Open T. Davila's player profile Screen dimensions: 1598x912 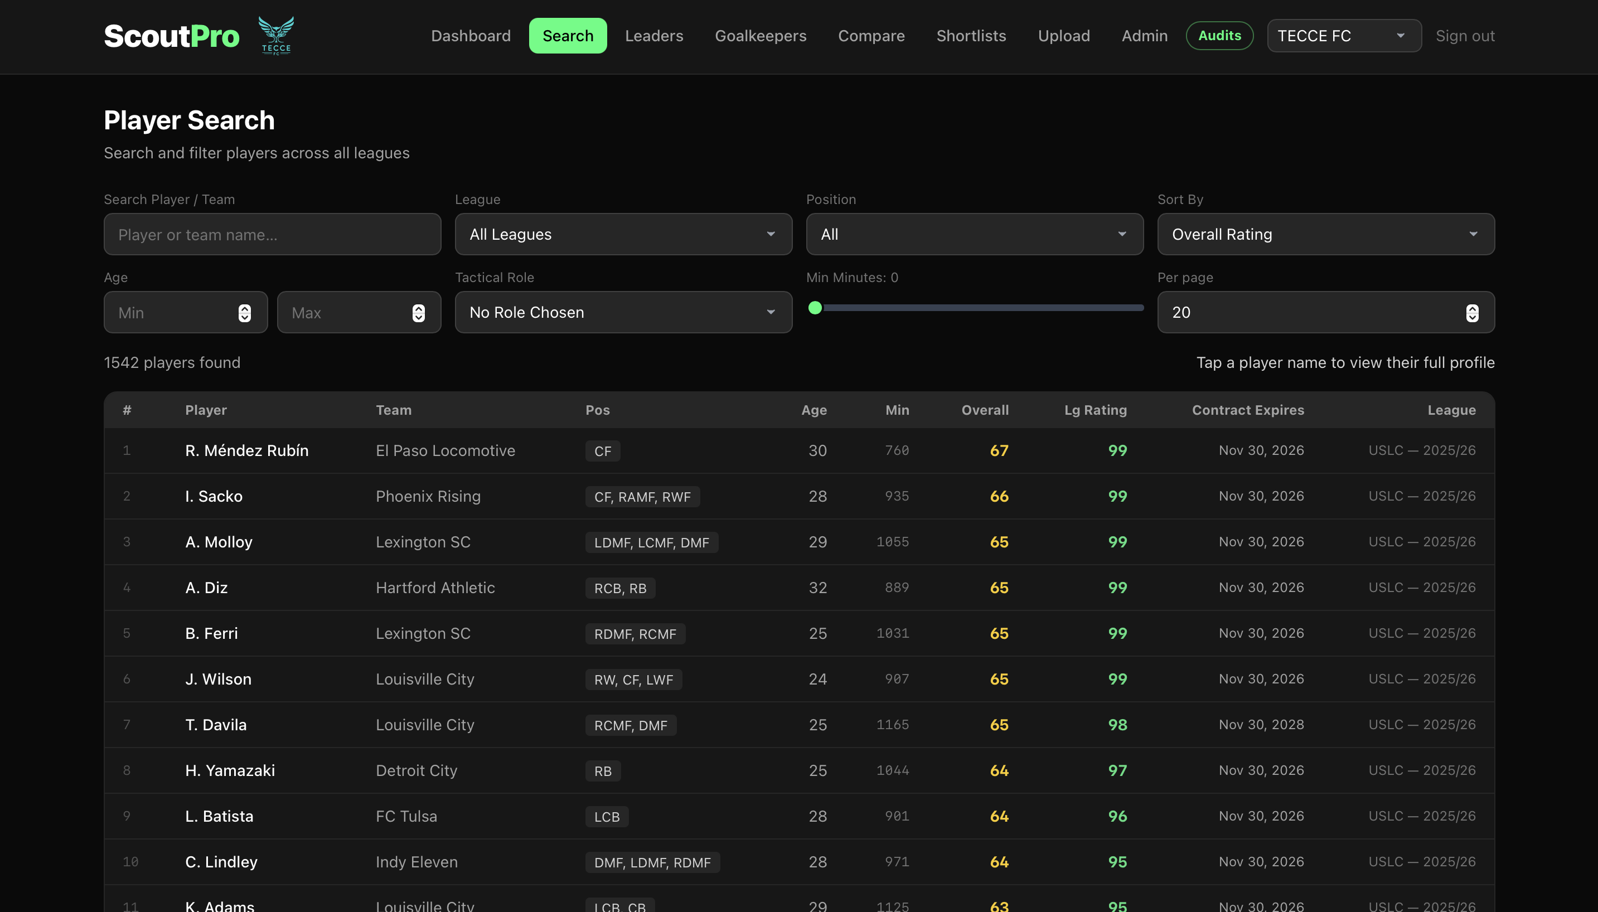point(216,725)
